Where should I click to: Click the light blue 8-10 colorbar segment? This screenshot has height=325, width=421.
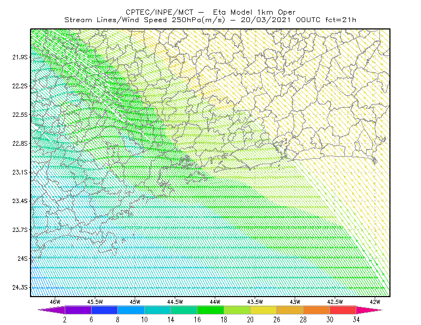click(x=131, y=310)
